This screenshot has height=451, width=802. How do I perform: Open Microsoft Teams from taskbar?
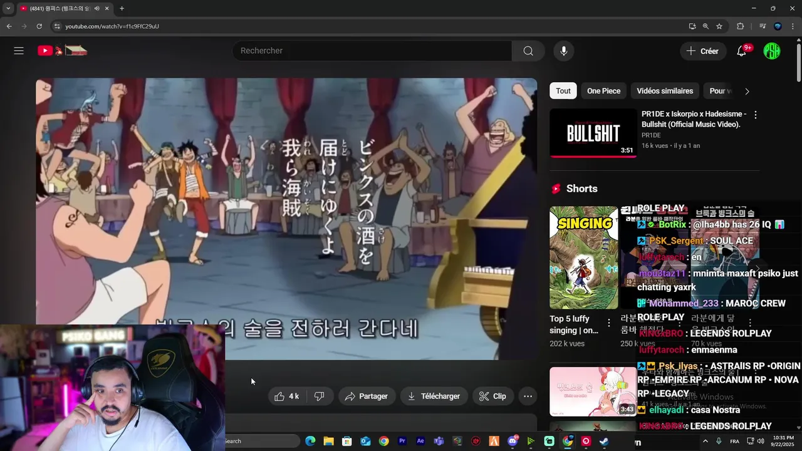(439, 441)
